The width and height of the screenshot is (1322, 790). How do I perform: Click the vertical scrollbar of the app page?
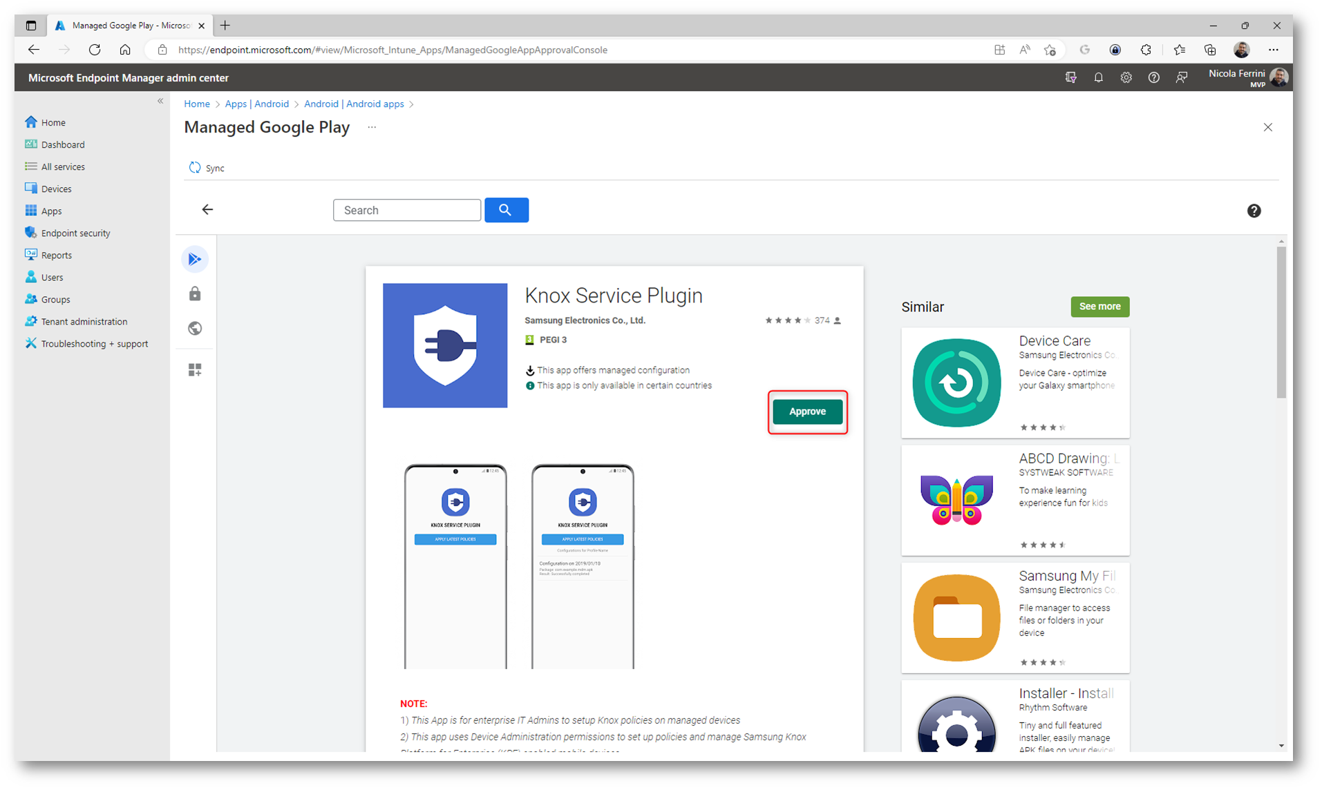point(1281,322)
